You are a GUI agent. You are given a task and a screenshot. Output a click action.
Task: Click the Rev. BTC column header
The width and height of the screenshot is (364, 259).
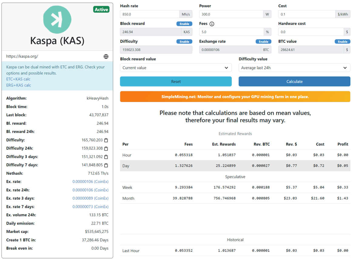(262, 144)
